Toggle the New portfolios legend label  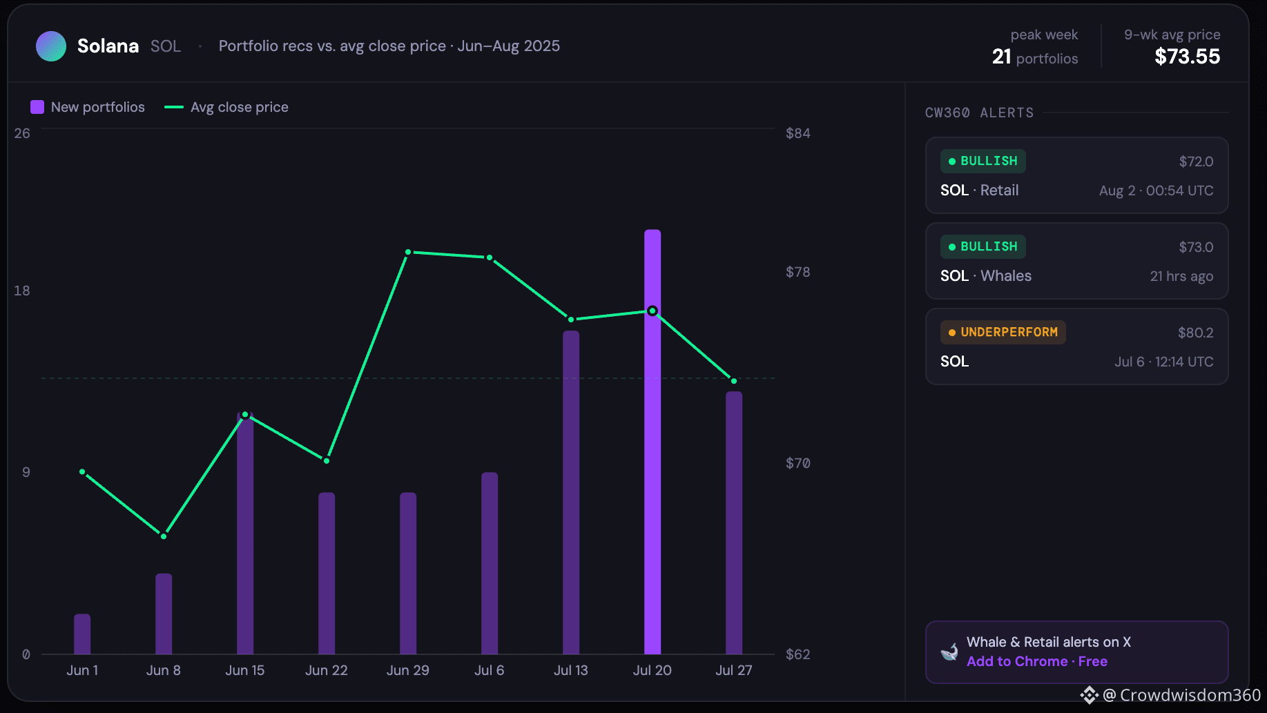(x=98, y=107)
